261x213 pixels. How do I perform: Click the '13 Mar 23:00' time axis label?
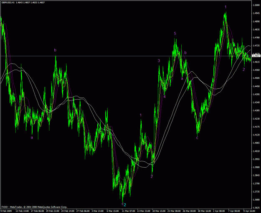pyautogui.click(x=143, y=211)
